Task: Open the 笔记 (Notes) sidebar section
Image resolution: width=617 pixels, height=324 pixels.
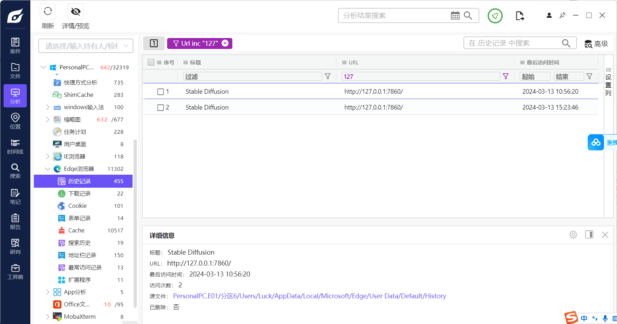Action: tap(15, 197)
